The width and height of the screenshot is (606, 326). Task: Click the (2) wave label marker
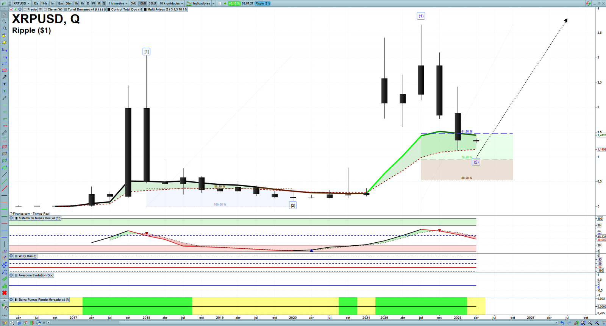point(476,162)
